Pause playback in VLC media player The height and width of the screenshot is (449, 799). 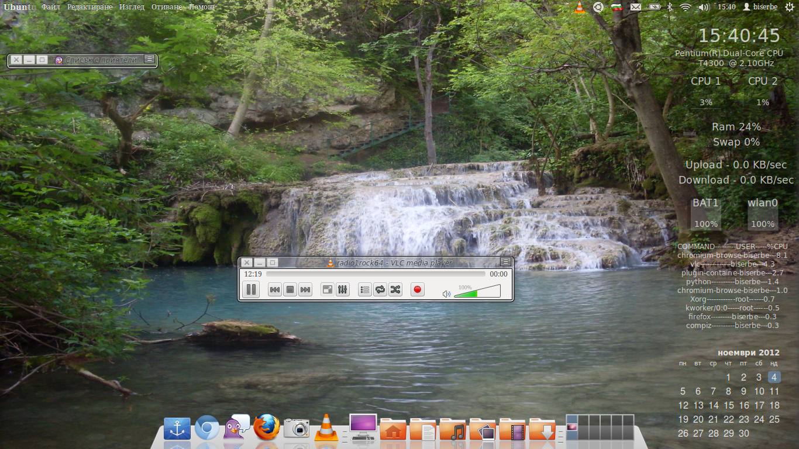tap(251, 289)
